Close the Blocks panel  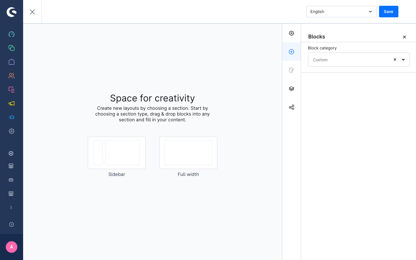tap(404, 37)
